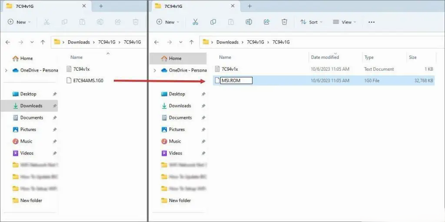Viewport: 445px width, 222px height.
Task: Click 32,768 KB size cell in right window
Action: (x=424, y=81)
